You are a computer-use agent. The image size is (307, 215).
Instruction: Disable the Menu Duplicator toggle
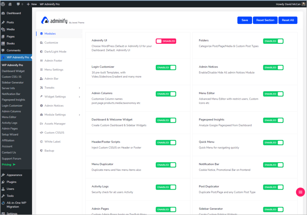click(166, 165)
